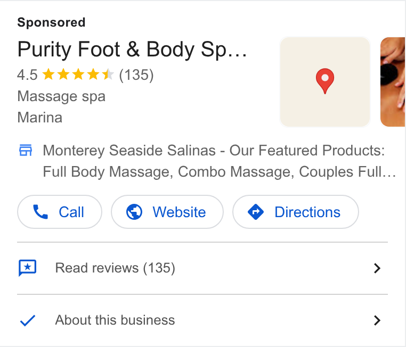Call the massage spa
Image resolution: width=406 pixels, height=347 pixels.
click(60, 212)
